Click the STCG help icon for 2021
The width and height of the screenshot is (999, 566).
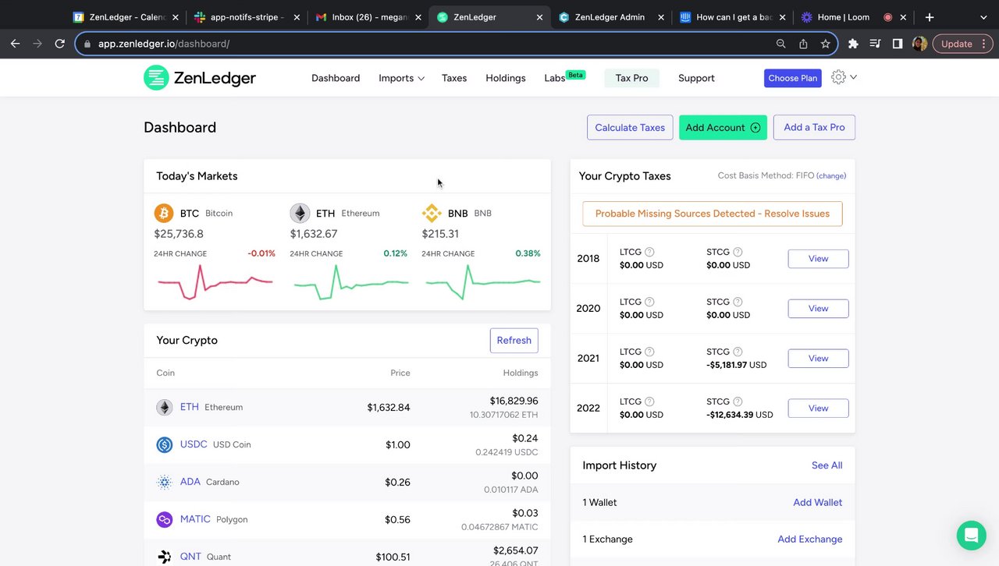tap(738, 352)
